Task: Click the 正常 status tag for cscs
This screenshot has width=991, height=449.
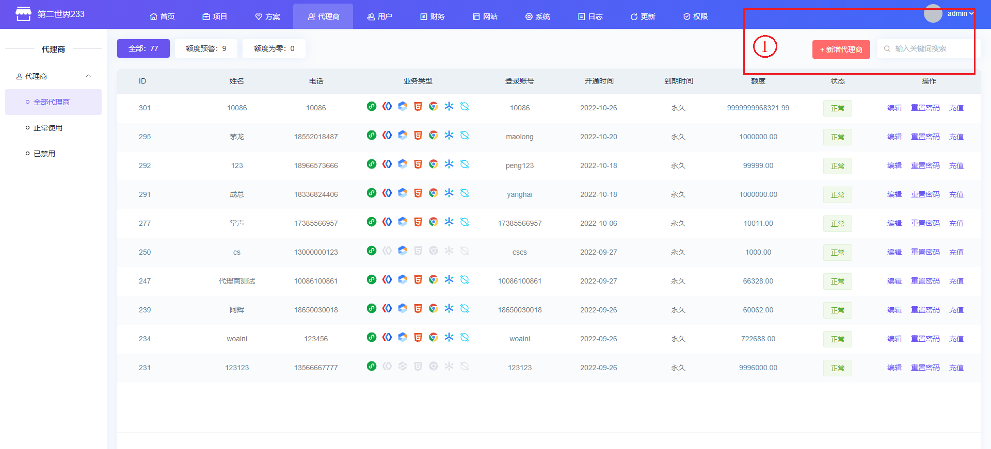Action: tap(838, 253)
